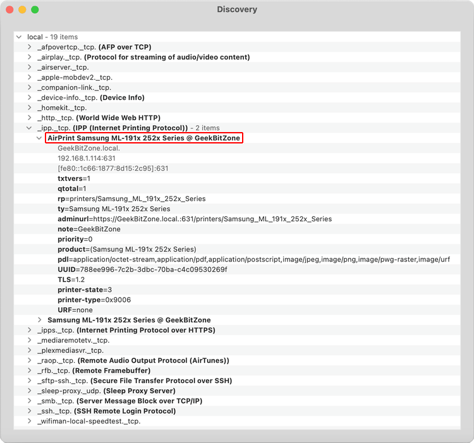This screenshot has height=443, width=474.
Task: Click the TLS=1.2 record
Action: click(71, 280)
